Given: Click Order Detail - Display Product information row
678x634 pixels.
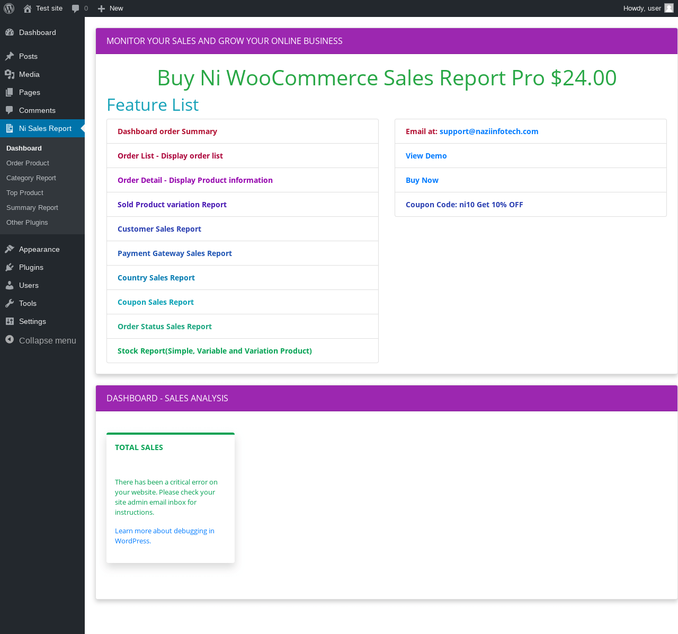Looking at the screenshot, I should click(x=243, y=180).
